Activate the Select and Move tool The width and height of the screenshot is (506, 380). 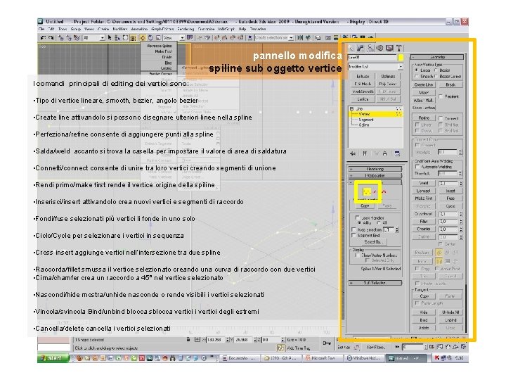pyautogui.click(x=143, y=38)
